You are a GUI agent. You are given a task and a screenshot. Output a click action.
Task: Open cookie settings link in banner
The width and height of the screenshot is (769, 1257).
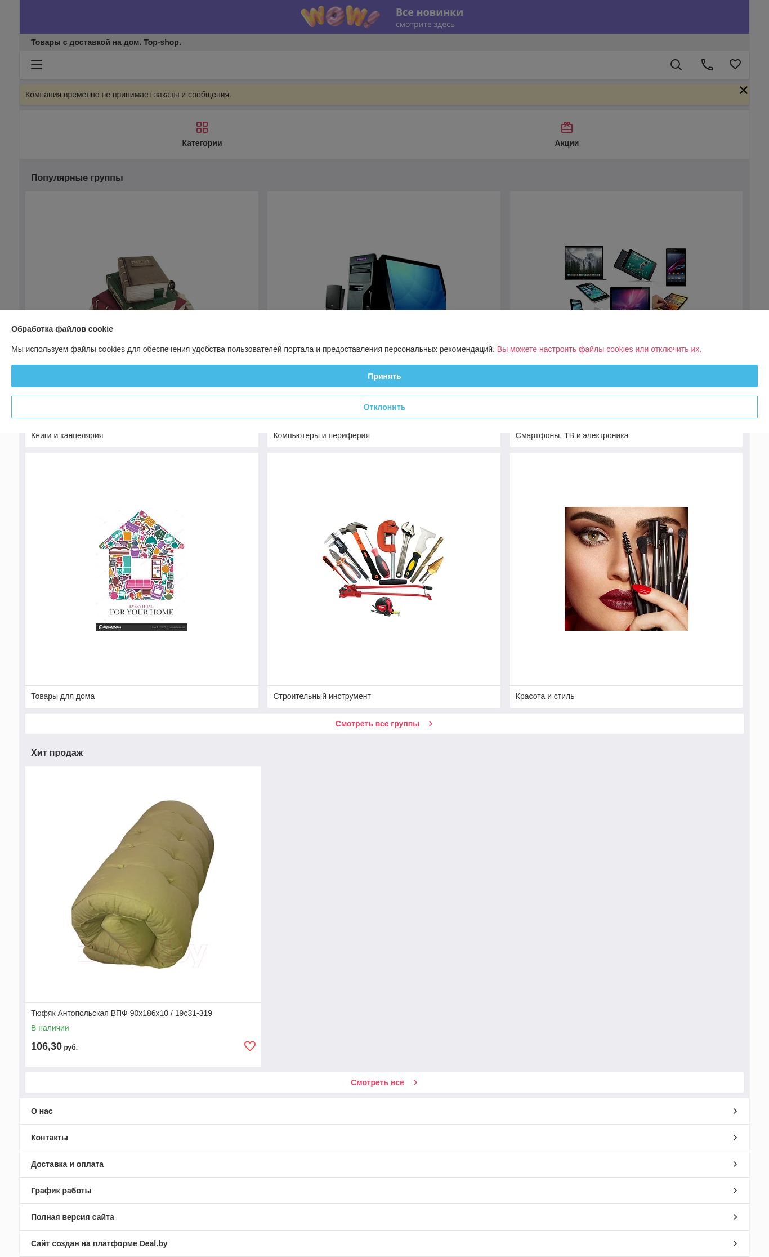(599, 349)
